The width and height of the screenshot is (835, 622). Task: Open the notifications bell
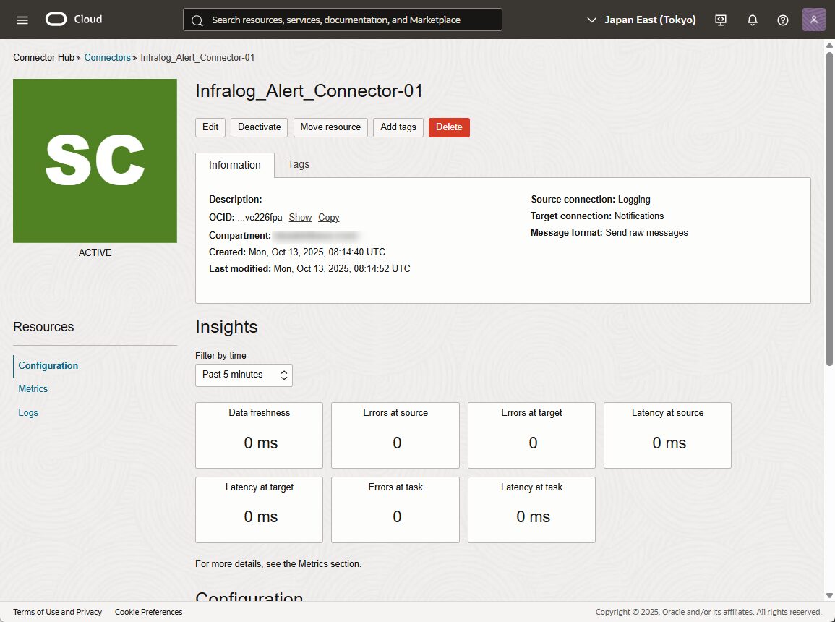pos(752,20)
